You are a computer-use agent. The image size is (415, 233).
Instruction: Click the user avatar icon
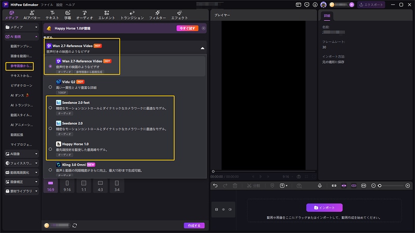click(x=323, y=5)
